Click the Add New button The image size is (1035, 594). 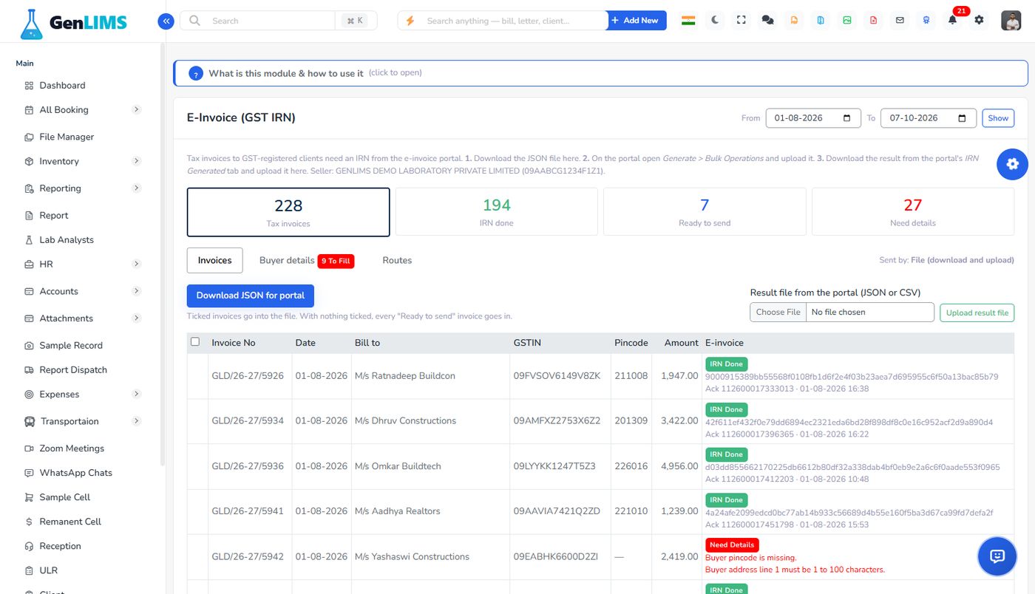(x=636, y=21)
